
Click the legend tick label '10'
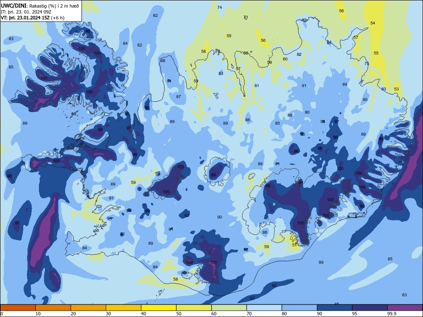click(38, 314)
